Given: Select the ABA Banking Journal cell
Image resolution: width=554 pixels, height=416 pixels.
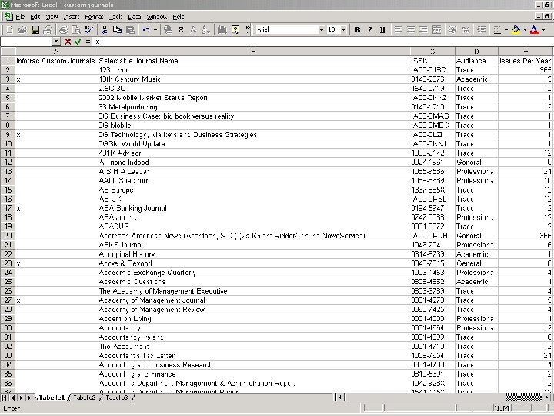Looking at the screenshot, I should pyautogui.click(x=254, y=208).
